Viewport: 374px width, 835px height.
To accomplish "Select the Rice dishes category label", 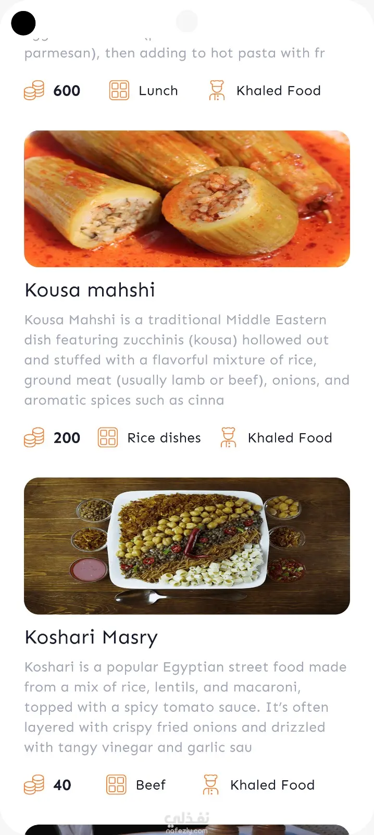I will (x=164, y=438).
